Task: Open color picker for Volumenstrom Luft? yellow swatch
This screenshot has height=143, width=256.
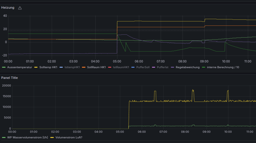Action: (52, 138)
